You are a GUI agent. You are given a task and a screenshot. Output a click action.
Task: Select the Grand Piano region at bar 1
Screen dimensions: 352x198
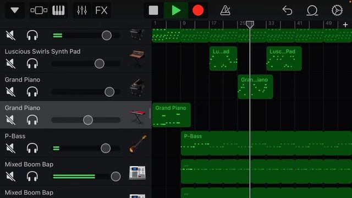coord(172,115)
